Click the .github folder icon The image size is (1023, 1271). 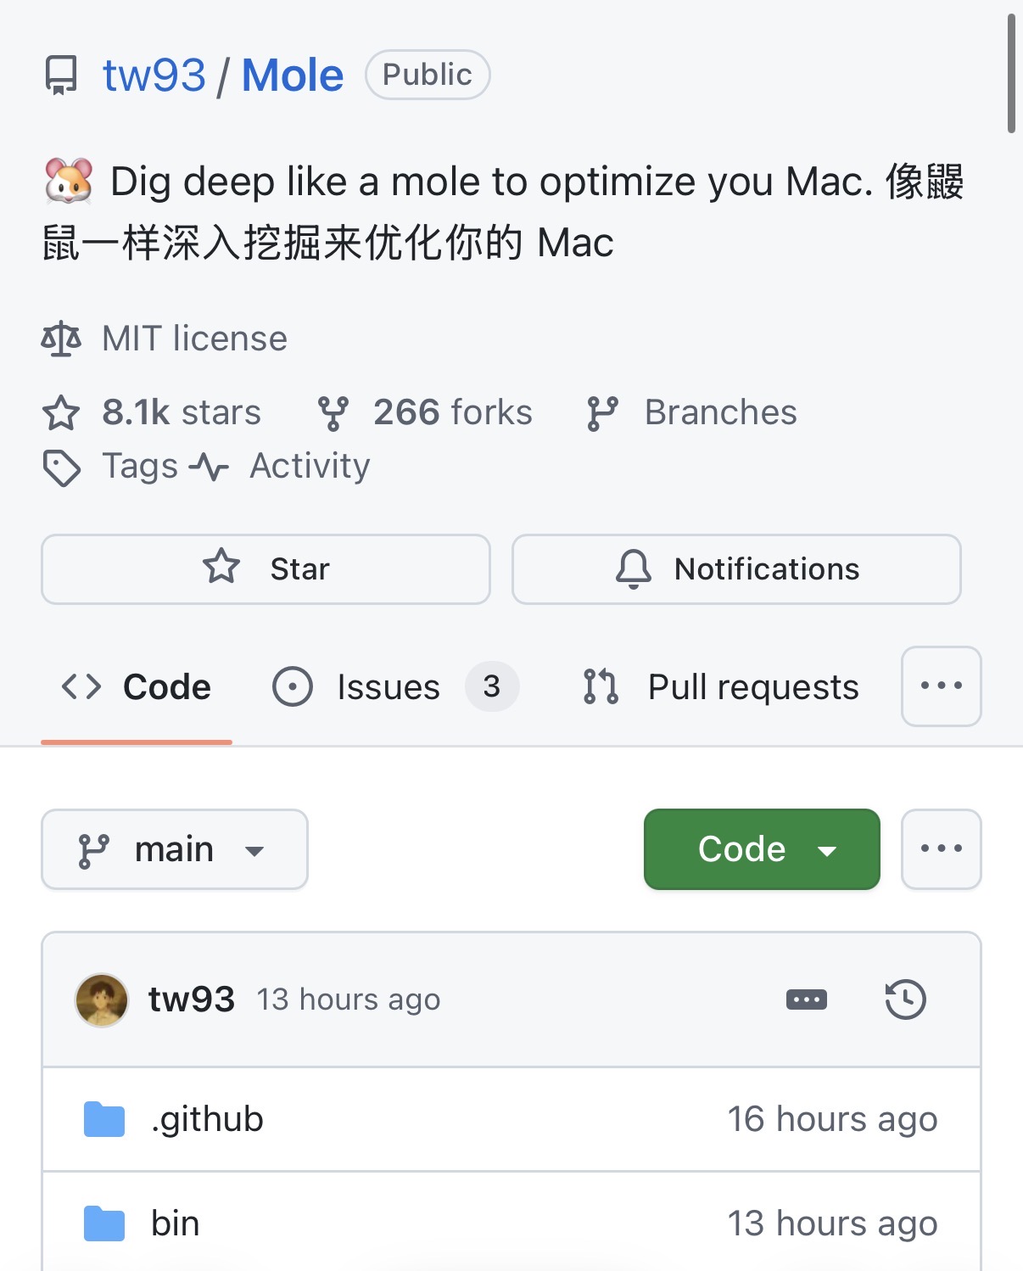pyautogui.click(x=104, y=1119)
